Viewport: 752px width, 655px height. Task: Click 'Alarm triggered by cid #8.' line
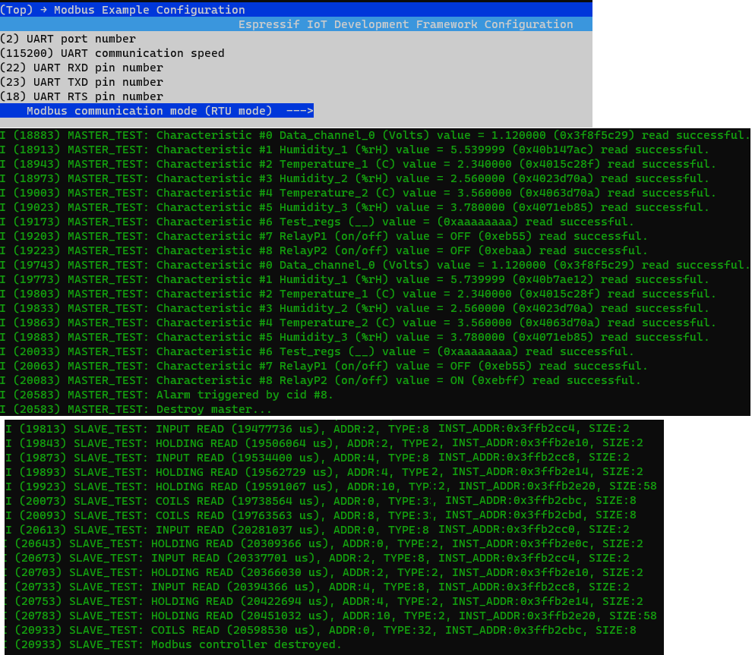[166, 395]
